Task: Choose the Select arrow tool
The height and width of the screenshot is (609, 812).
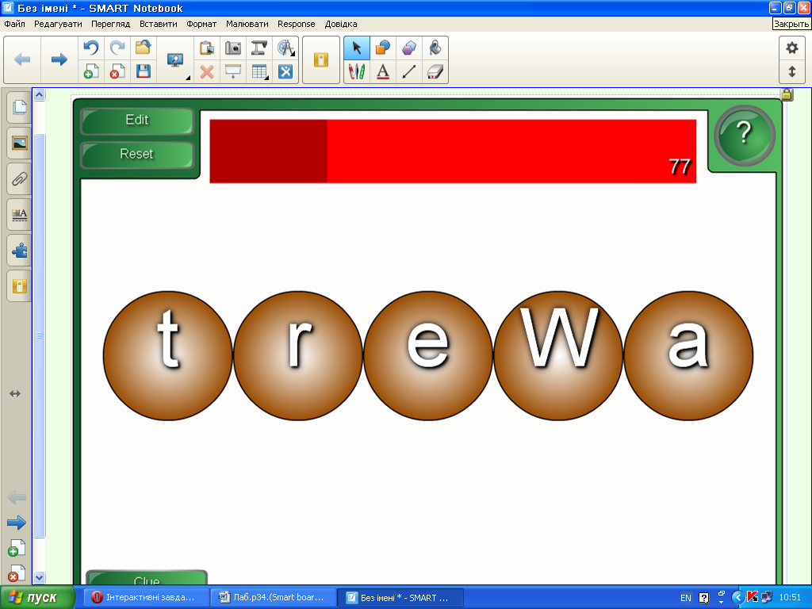Action: 357,48
